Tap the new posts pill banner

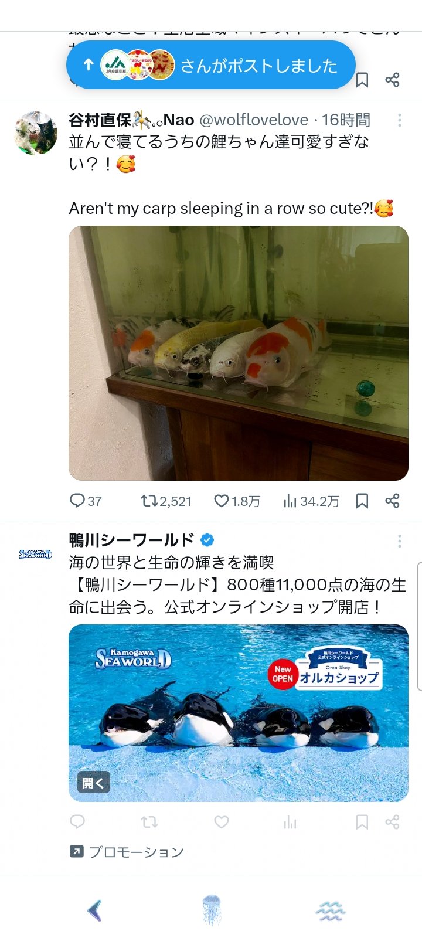211,65
